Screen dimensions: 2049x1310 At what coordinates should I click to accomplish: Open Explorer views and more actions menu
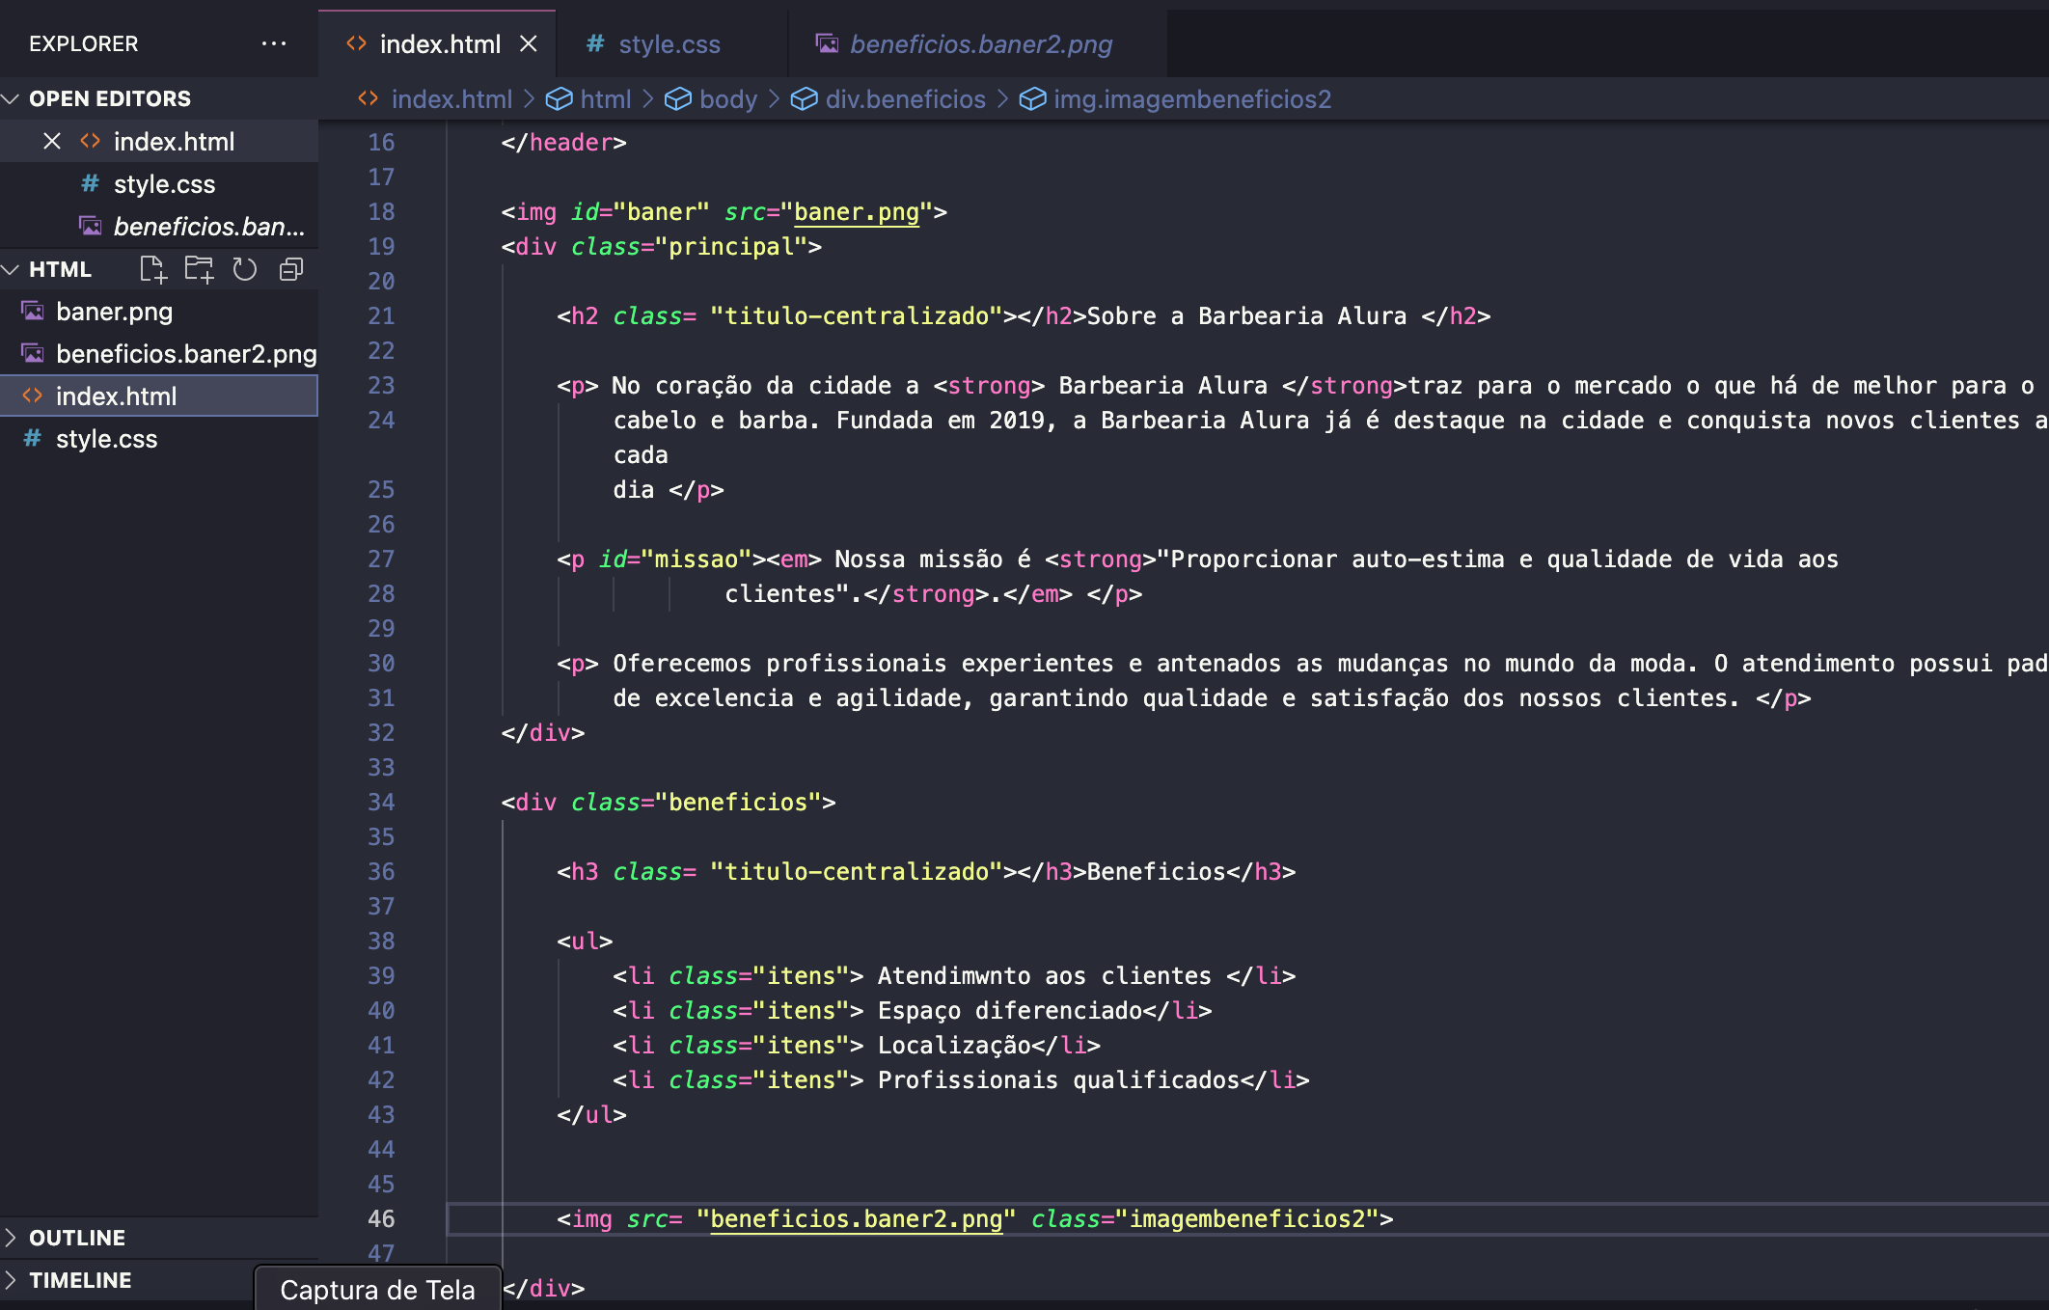click(x=274, y=43)
